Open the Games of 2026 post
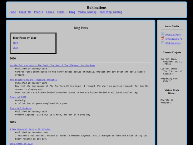 coord(18,97)
